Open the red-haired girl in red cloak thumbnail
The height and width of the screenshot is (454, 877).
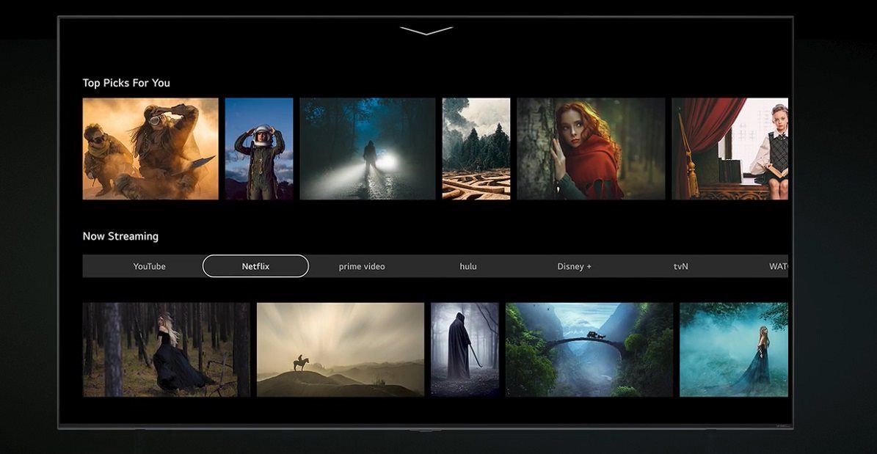point(592,149)
